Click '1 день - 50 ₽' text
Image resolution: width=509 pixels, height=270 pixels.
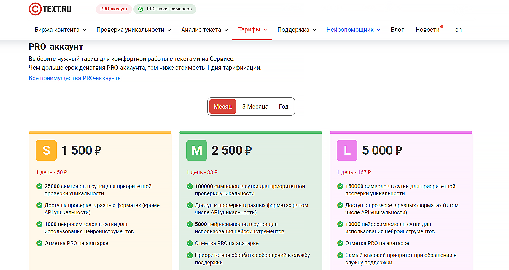point(52,172)
